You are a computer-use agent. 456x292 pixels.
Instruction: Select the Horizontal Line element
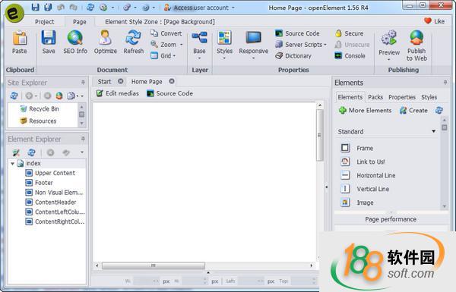(x=368, y=175)
